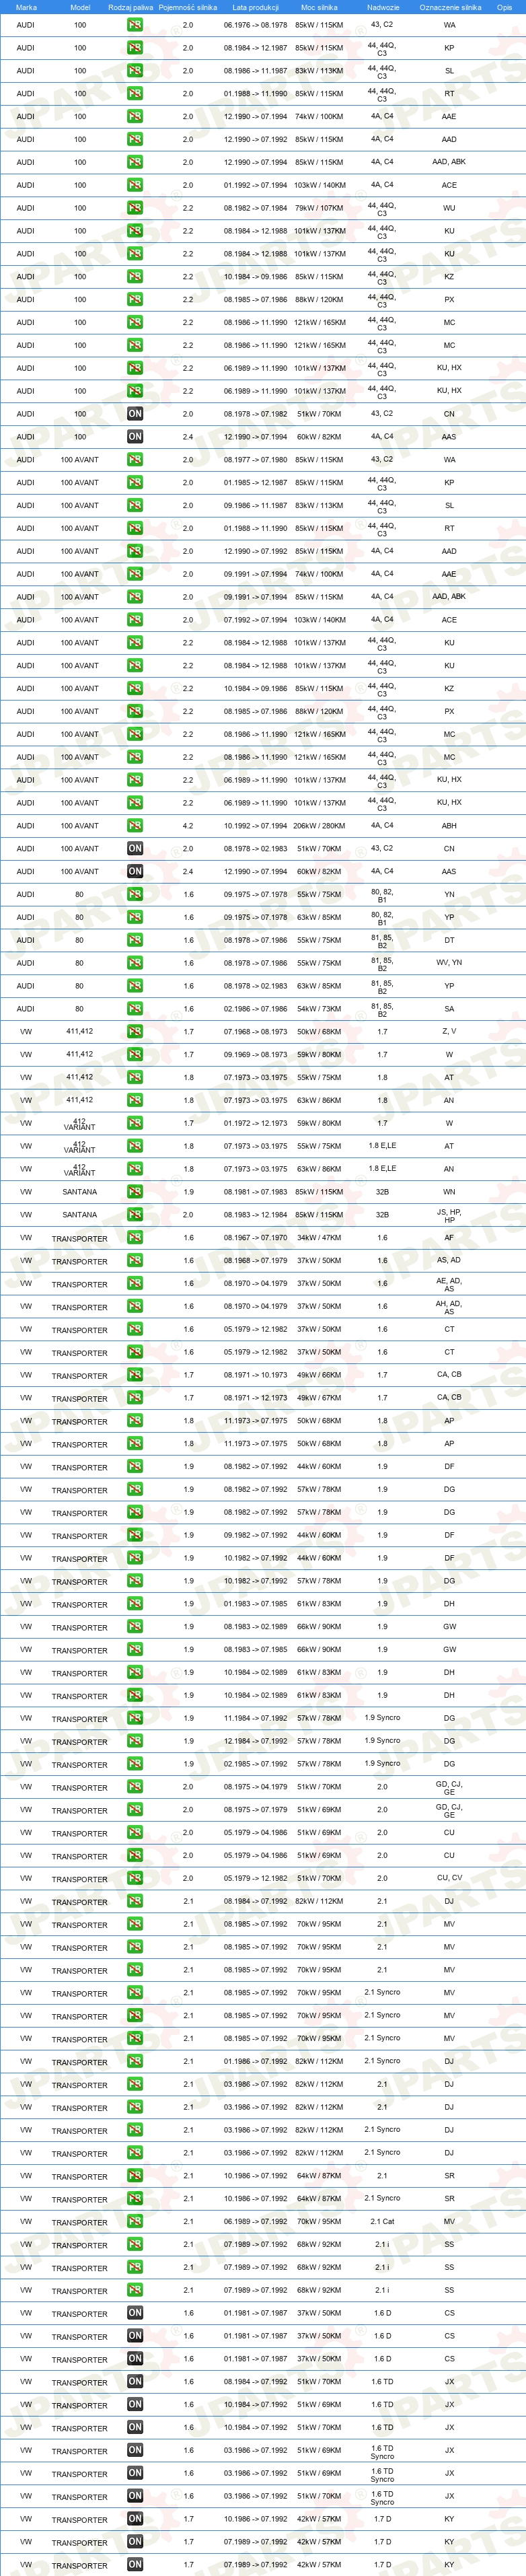Click the Lata produkcji column header
The width and height of the screenshot is (526, 2576).
(256, 7)
